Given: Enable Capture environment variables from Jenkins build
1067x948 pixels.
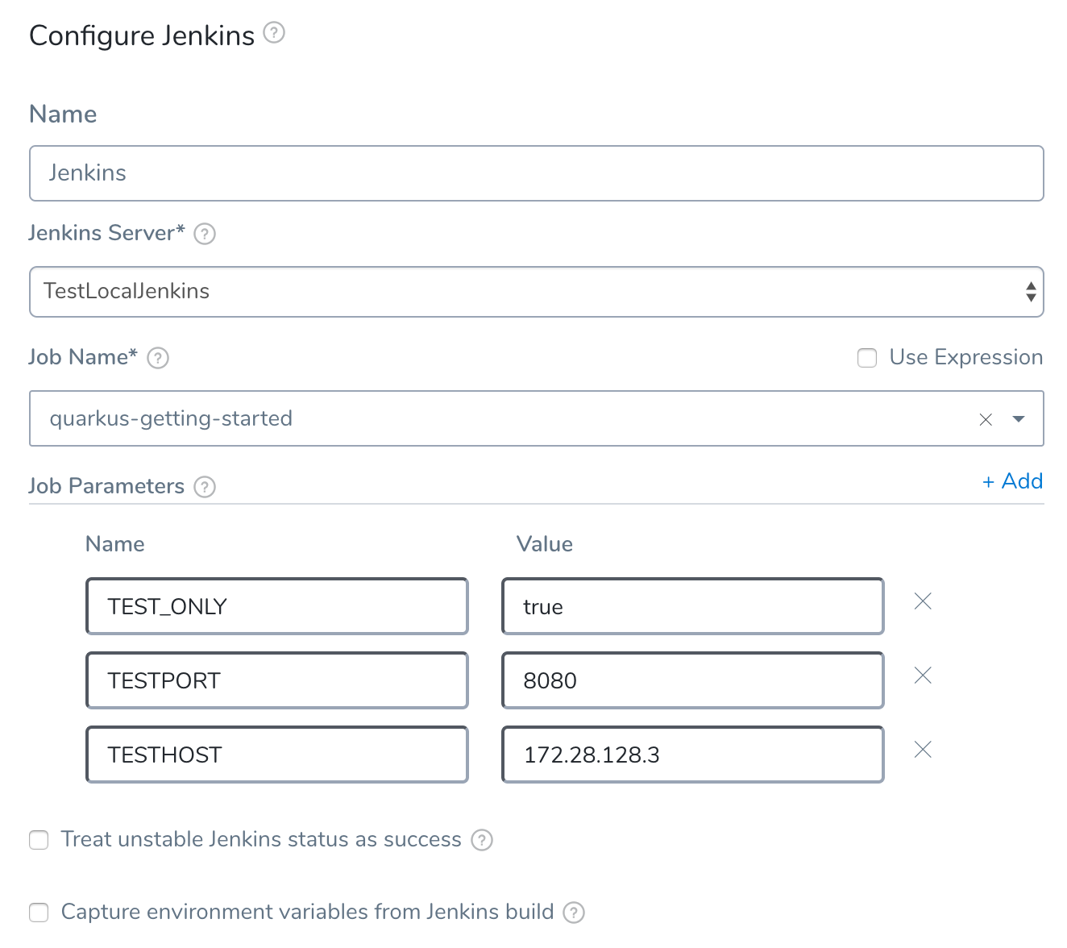Looking at the screenshot, I should pos(39,913).
